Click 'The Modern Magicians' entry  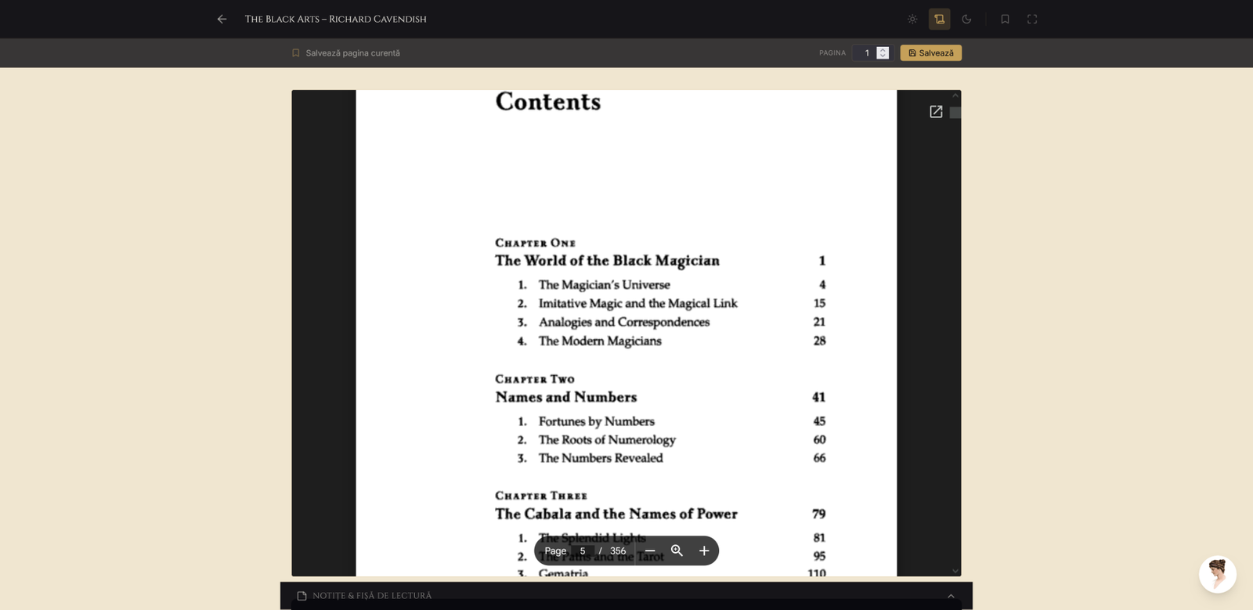[600, 341]
